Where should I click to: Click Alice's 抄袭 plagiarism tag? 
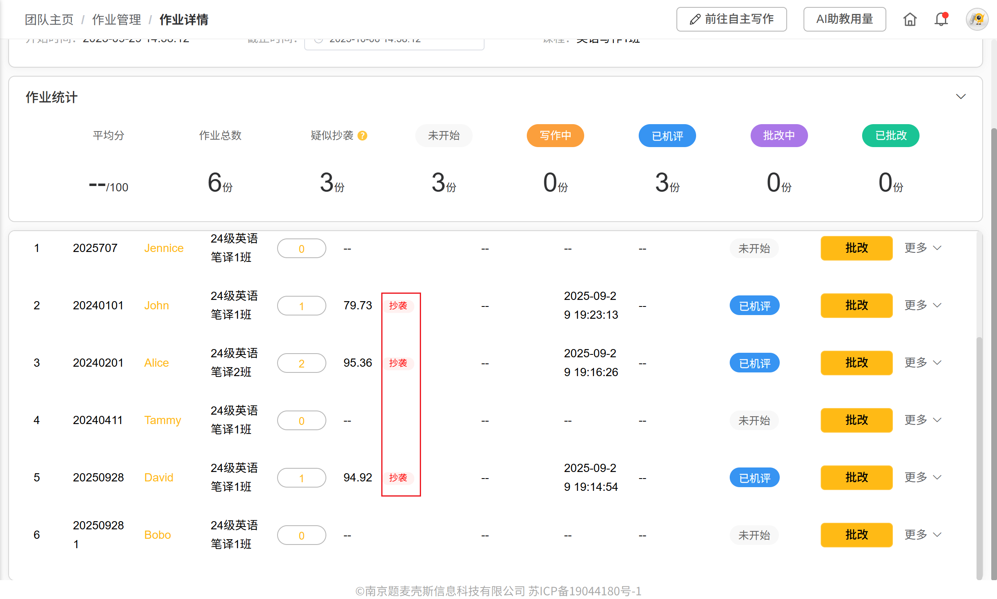point(398,363)
